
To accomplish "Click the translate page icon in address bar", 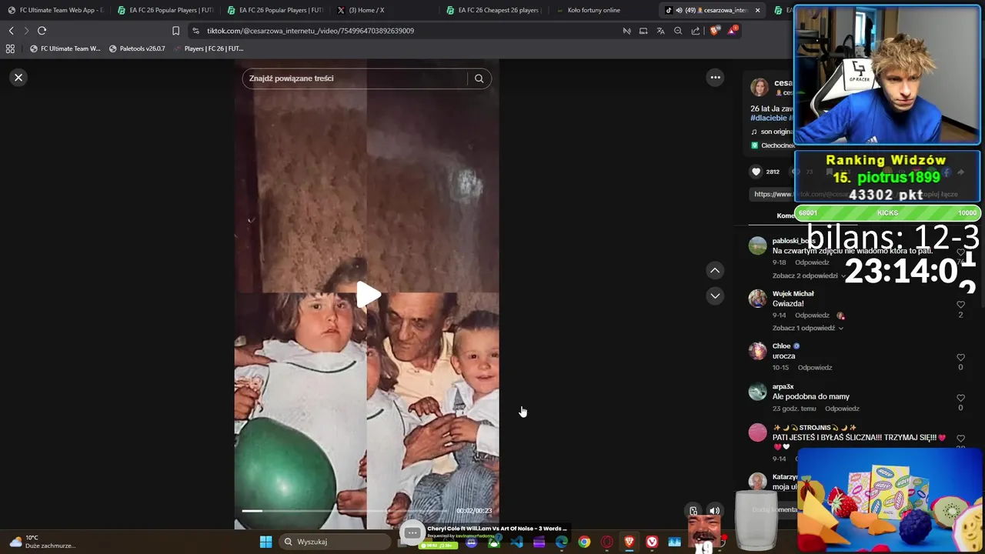I will (x=660, y=31).
